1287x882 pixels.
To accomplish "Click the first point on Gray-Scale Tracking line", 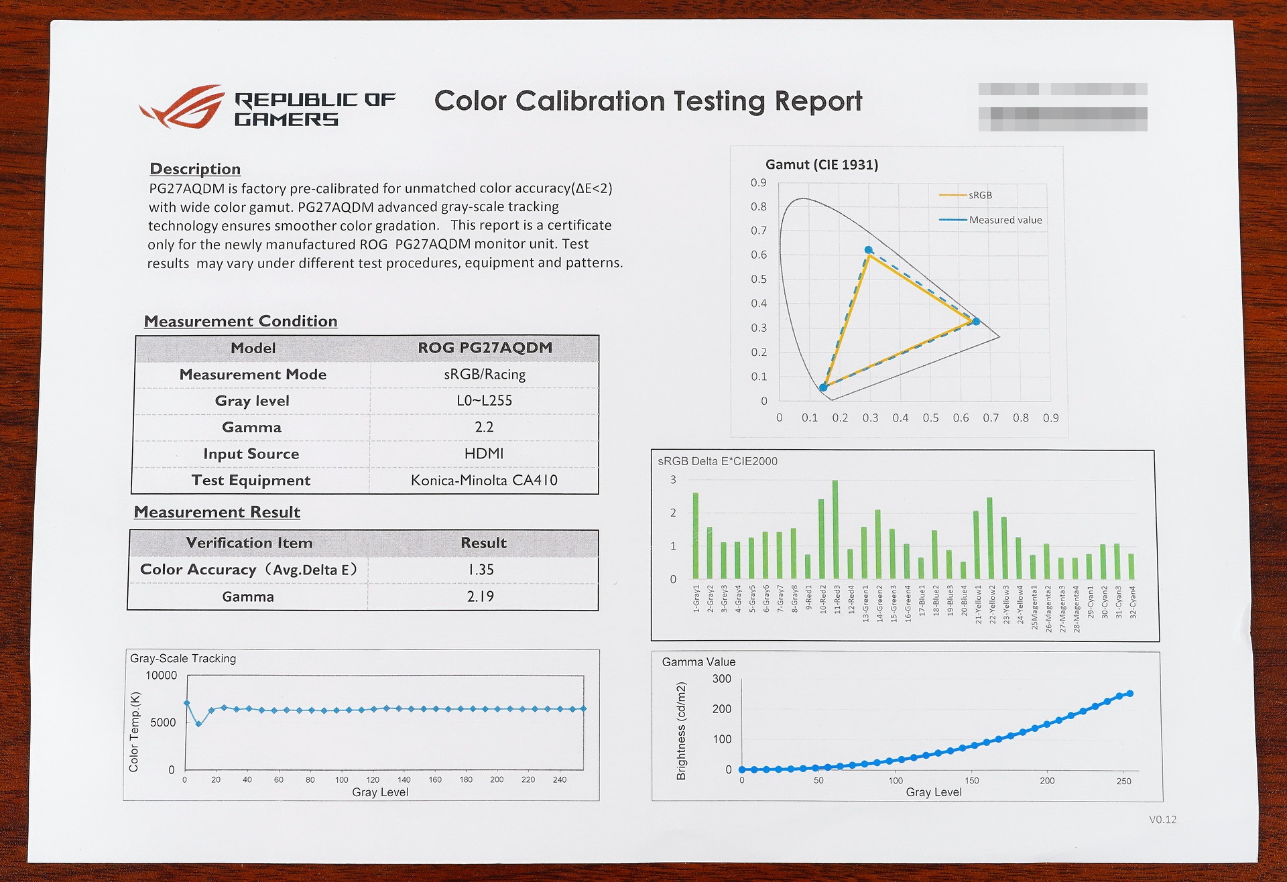I will click(187, 703).
